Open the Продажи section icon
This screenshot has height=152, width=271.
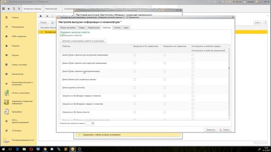pos(6,46)
